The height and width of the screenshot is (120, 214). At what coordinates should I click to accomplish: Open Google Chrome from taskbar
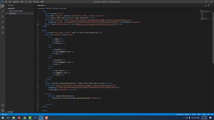pos(24,118)
